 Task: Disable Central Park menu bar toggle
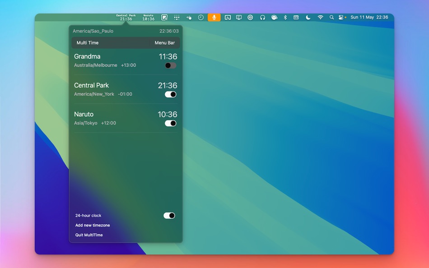coord(170,94)
